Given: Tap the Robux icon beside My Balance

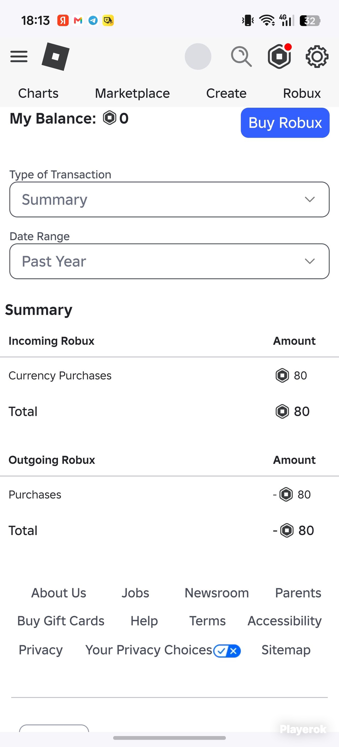Looking at the screenshot, I should (x=109, y=118).
